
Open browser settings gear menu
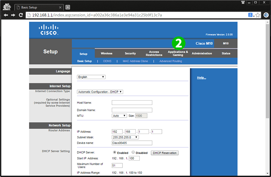click(x=266, y=15)
